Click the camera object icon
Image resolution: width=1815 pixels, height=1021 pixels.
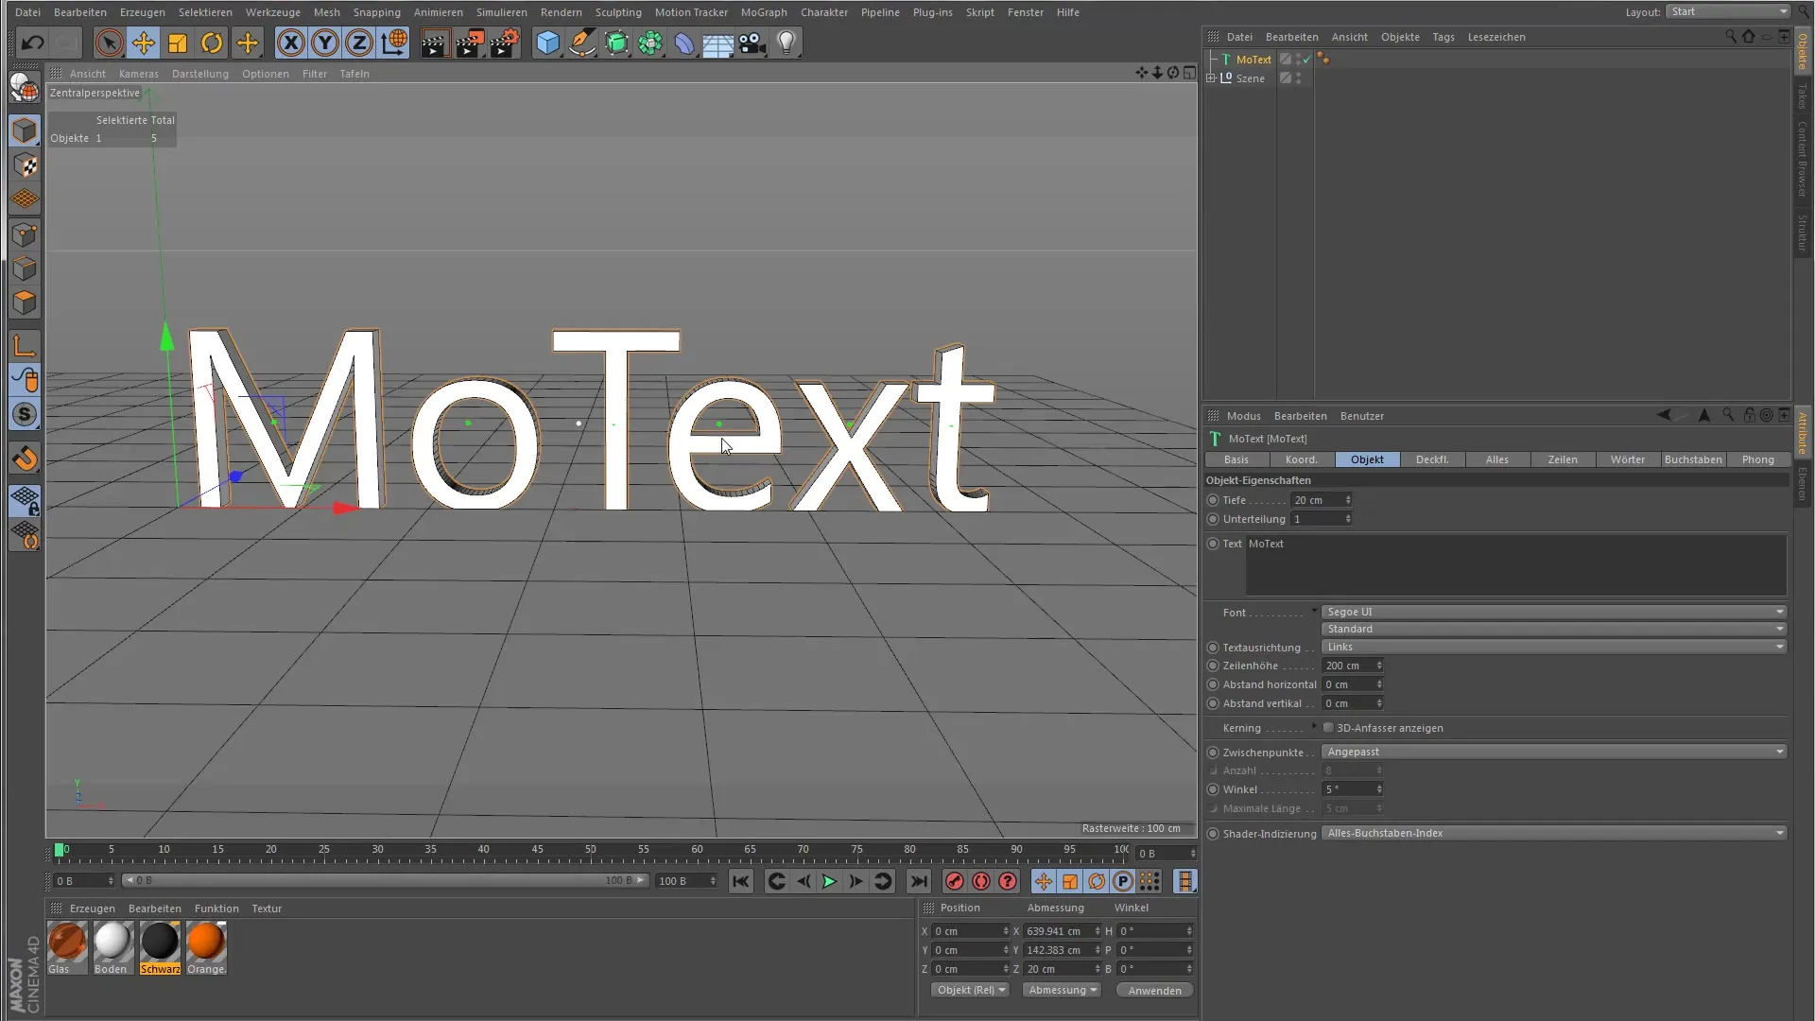[752, 43]
